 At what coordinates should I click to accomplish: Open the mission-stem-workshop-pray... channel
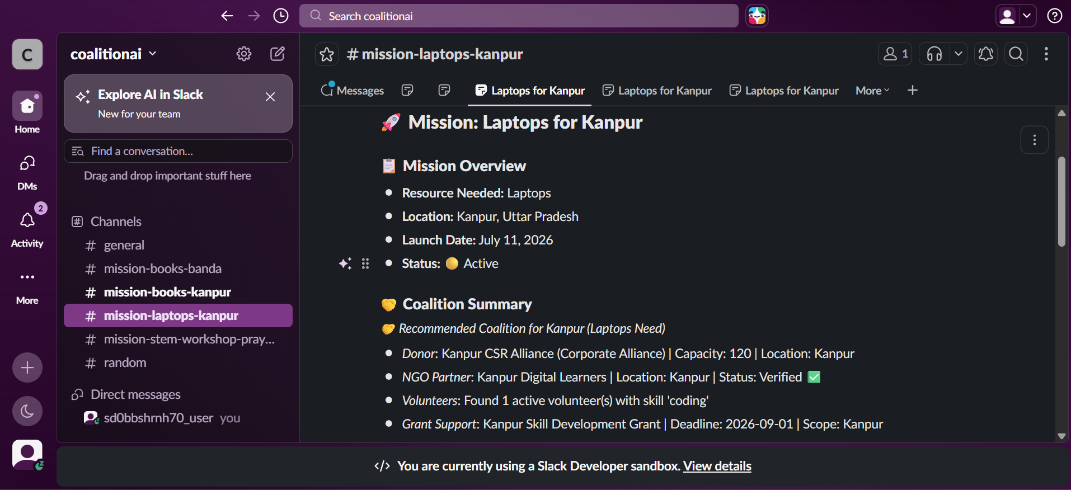tap(178, 339)
